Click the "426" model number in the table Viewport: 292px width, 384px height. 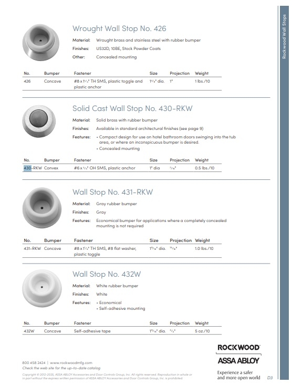coord(27,82)
